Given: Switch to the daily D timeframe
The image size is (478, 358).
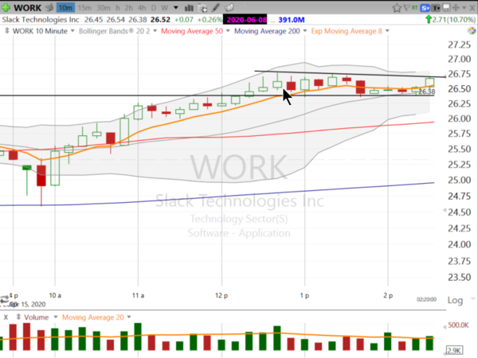Looking at the screenshot, I should pyautogui.click(x=154, y=8).
